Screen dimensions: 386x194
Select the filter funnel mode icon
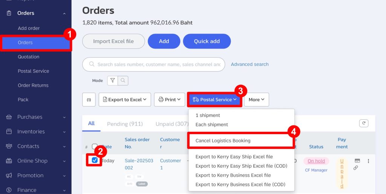pyautogui.click(x=112, y=80)
